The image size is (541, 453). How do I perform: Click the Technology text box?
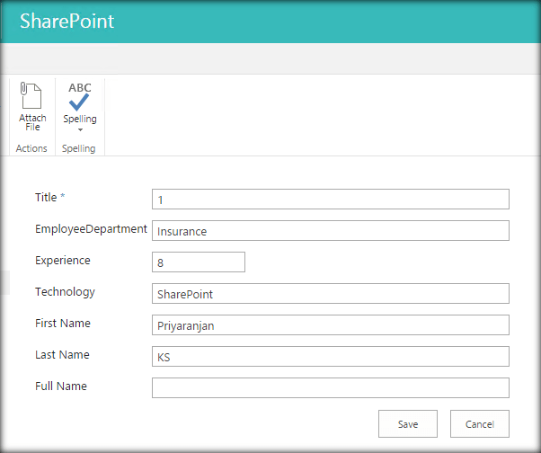click(x=330, y=294)
